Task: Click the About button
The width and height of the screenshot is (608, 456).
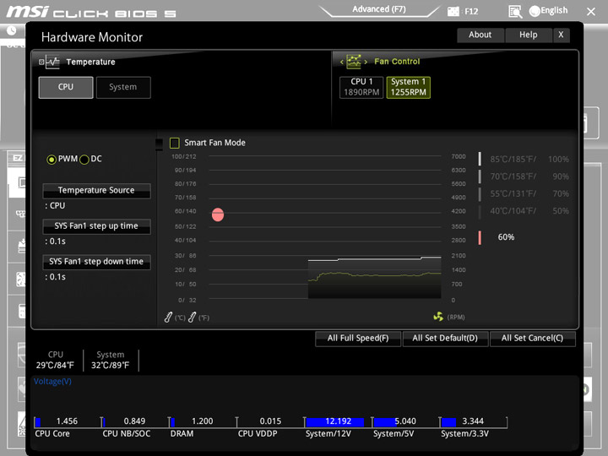Action: tap(480, 35)
